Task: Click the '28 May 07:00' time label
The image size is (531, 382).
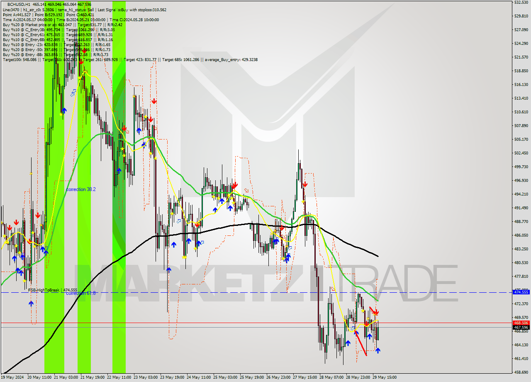Action: [331, 377]
